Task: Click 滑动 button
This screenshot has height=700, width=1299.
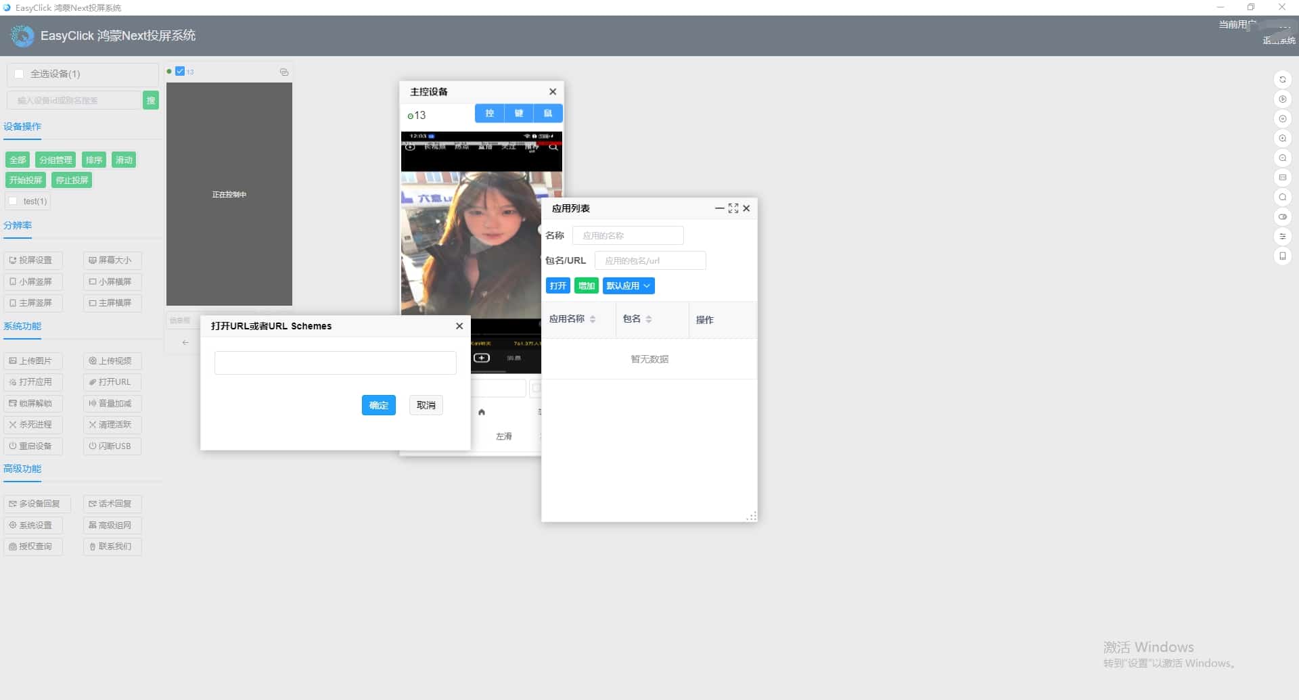Action: coord(124,160)
